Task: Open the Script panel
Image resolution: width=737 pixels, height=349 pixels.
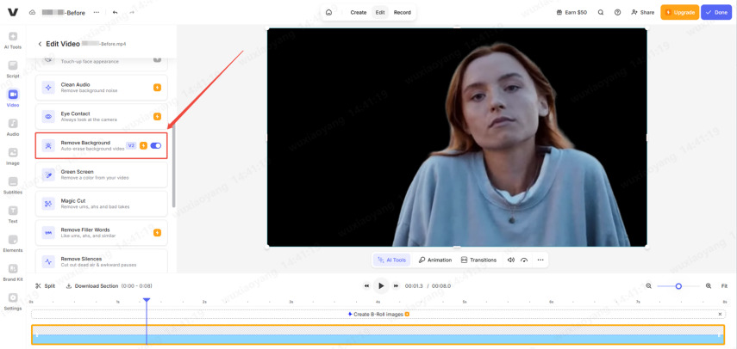Action: point(13,70)
